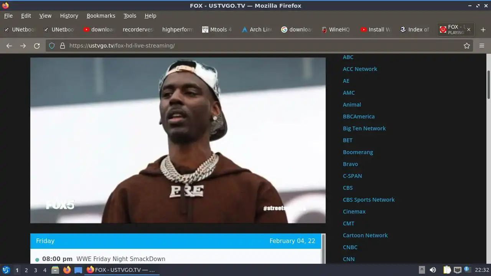
Task: Click the FOX live video player
Action: pyautogui.click(x=178, y=140)
